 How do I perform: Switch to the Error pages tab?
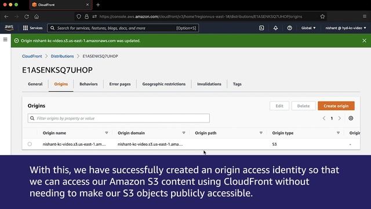tap(120, 84)
